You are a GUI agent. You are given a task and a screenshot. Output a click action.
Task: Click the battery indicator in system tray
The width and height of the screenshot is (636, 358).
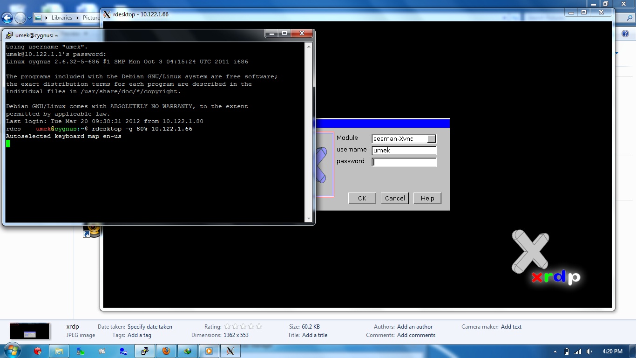coord(567,351)
